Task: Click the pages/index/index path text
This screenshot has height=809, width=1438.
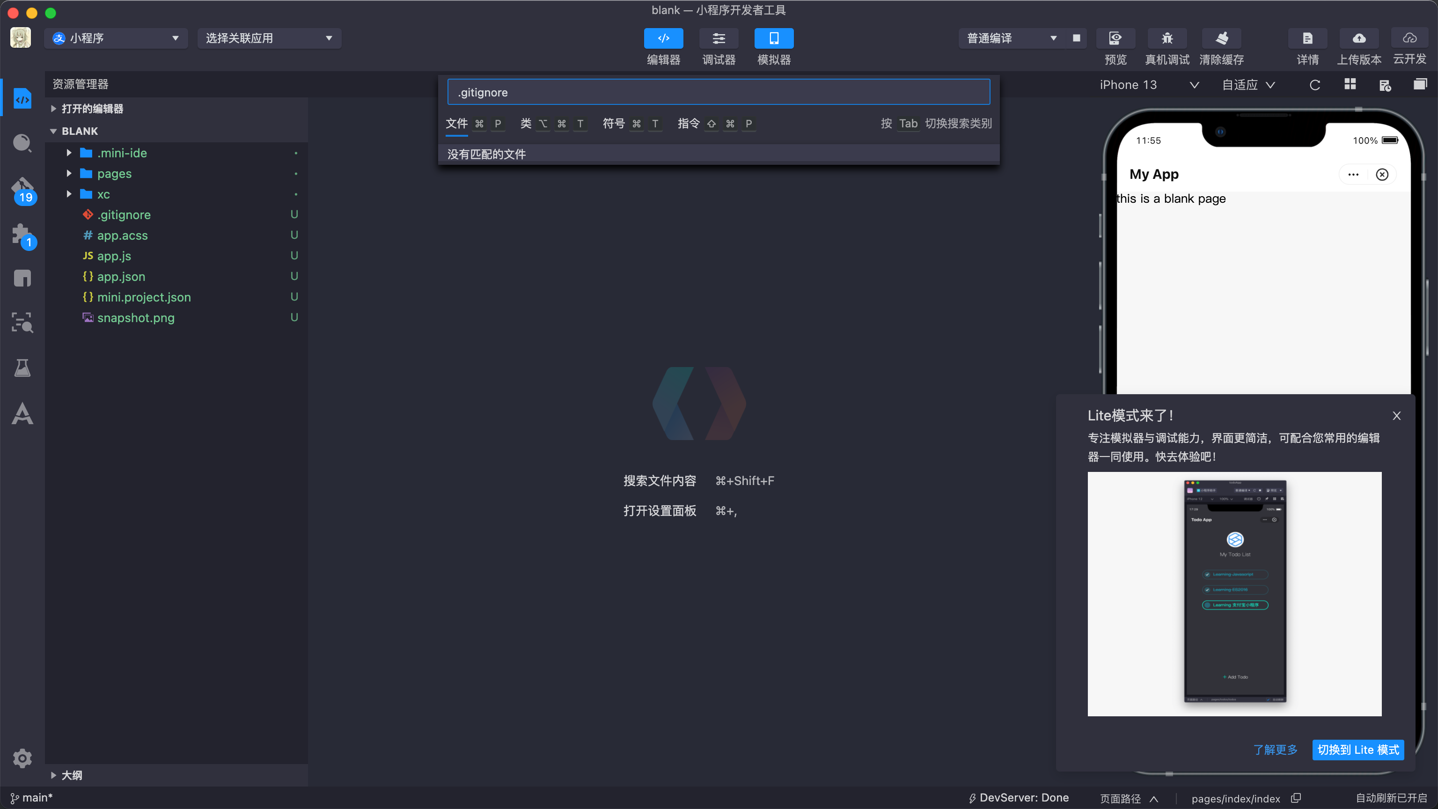Action: coord(1235,798)
